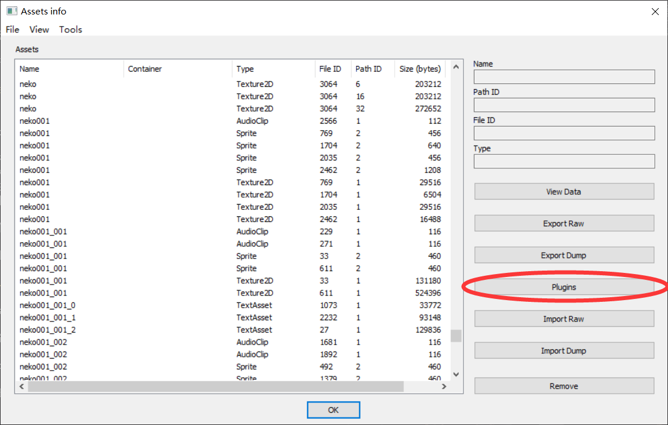Image resolution: width=668 pixels, height=425 pixels.
Task: Click the Path ID input field
Action: (564, 105)
